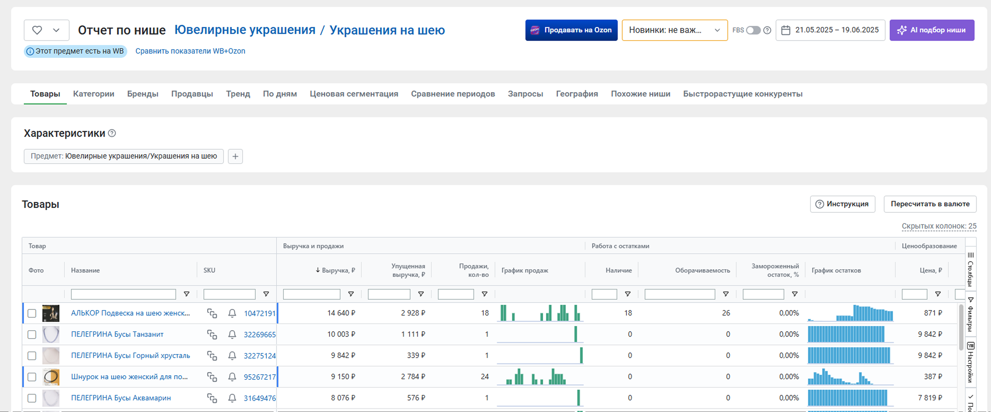Copy icon for АЛЬКОР Подвеска row
The height and width of the screenshot is (412, 991).
212,313
